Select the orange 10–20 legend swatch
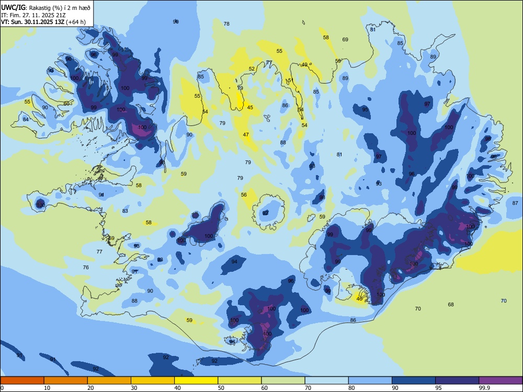Viewport: 523px width, 392px height. [66, 381]
